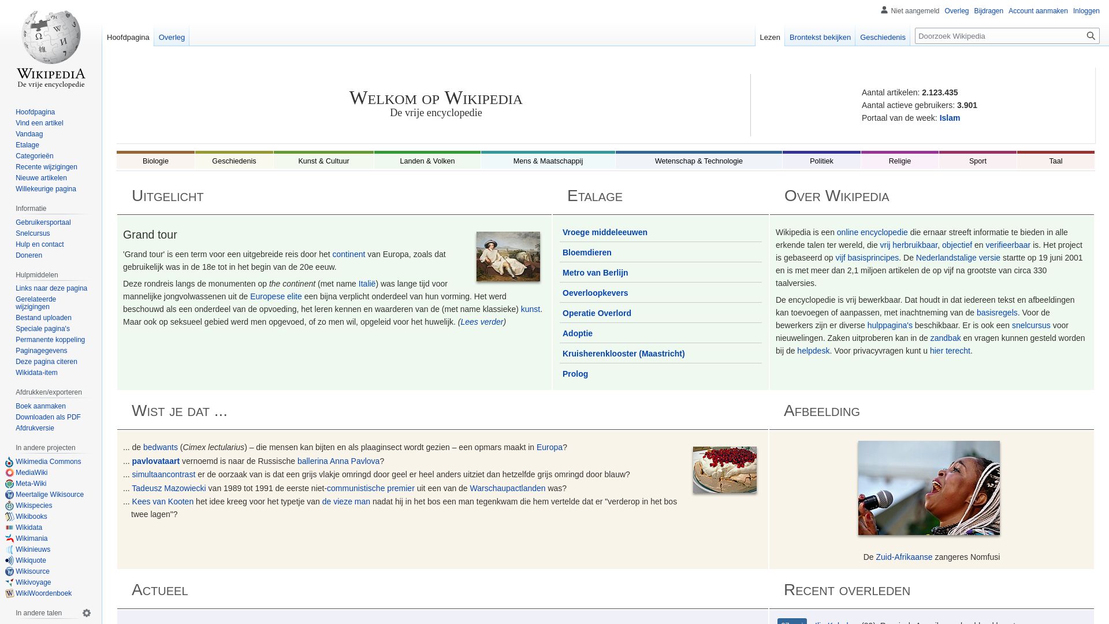Click the Wikisource project icon
This screenshot has height=624, width=1109.
click(x=9, y=571)
